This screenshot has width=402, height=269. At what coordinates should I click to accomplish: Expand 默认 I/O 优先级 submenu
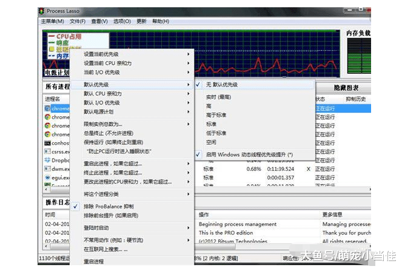point(132,102)
